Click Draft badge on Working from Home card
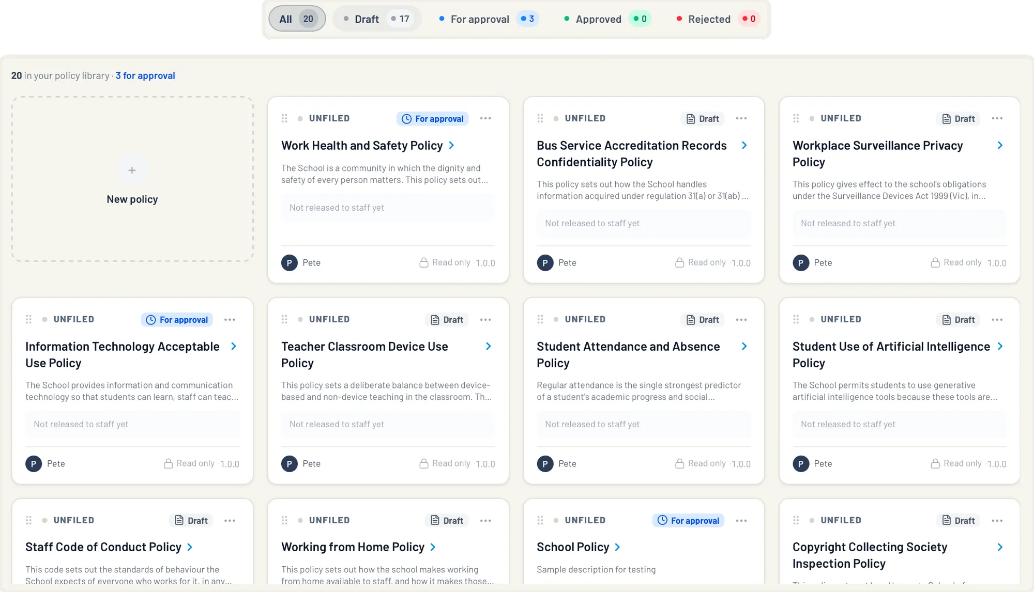 447,521
